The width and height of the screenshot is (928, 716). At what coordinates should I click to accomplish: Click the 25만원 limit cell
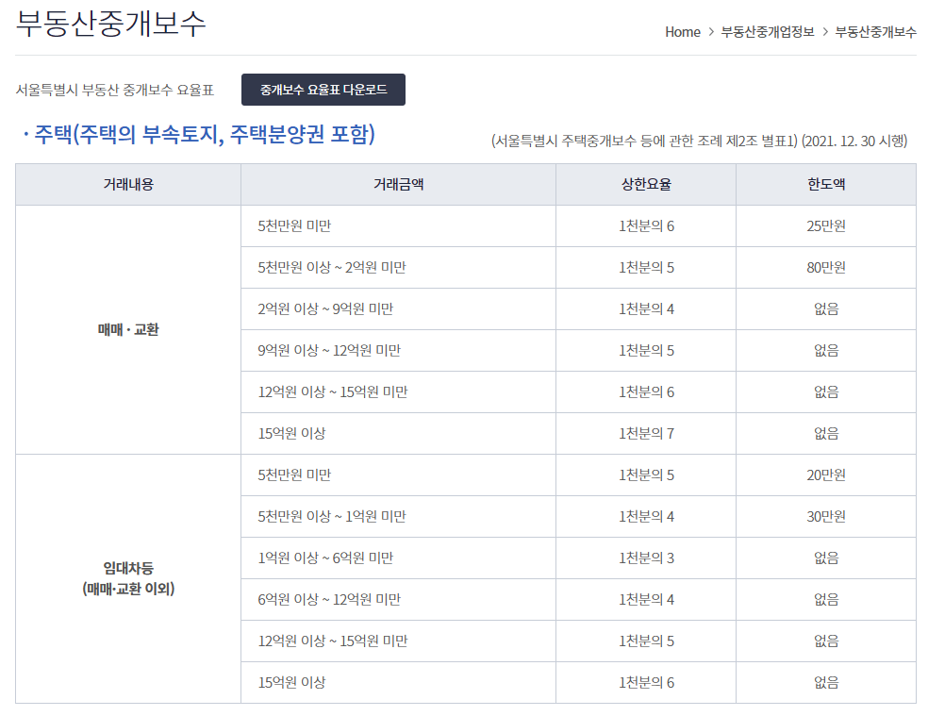pos(826,226)
